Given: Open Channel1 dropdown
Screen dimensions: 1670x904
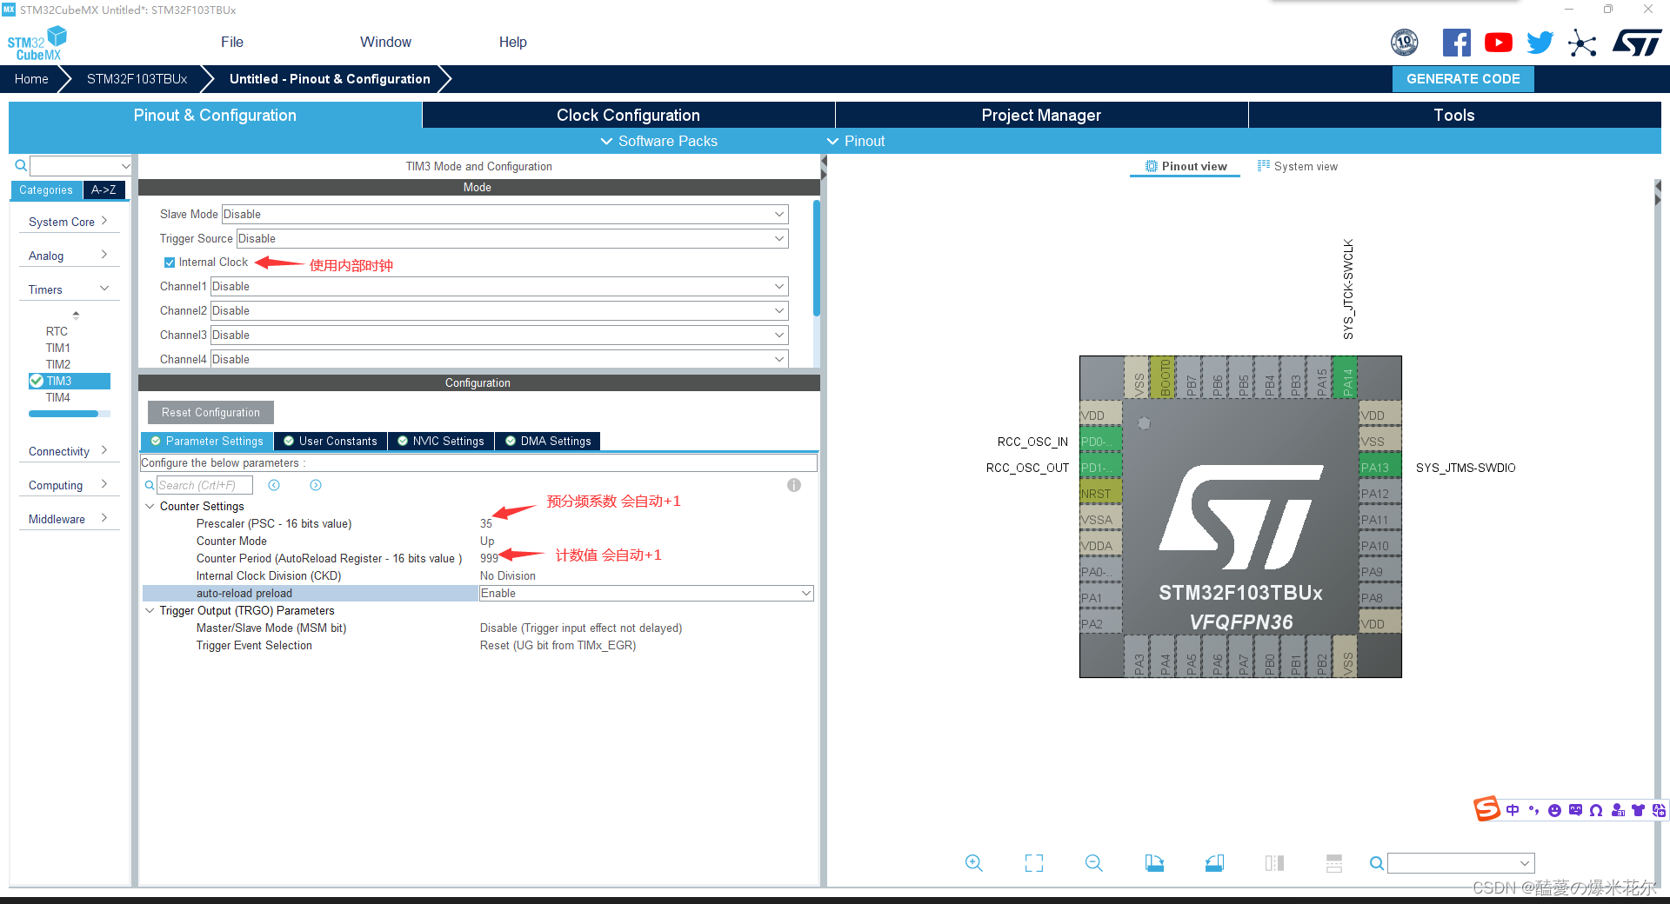Looking at the screenshot, I should click(x=499, y=286).
